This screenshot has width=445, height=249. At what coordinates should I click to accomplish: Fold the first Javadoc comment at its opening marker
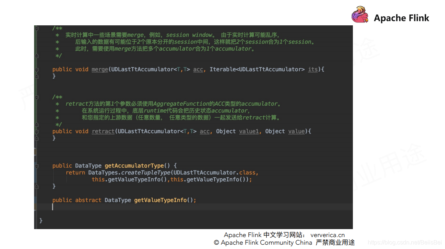pos(36,28)
